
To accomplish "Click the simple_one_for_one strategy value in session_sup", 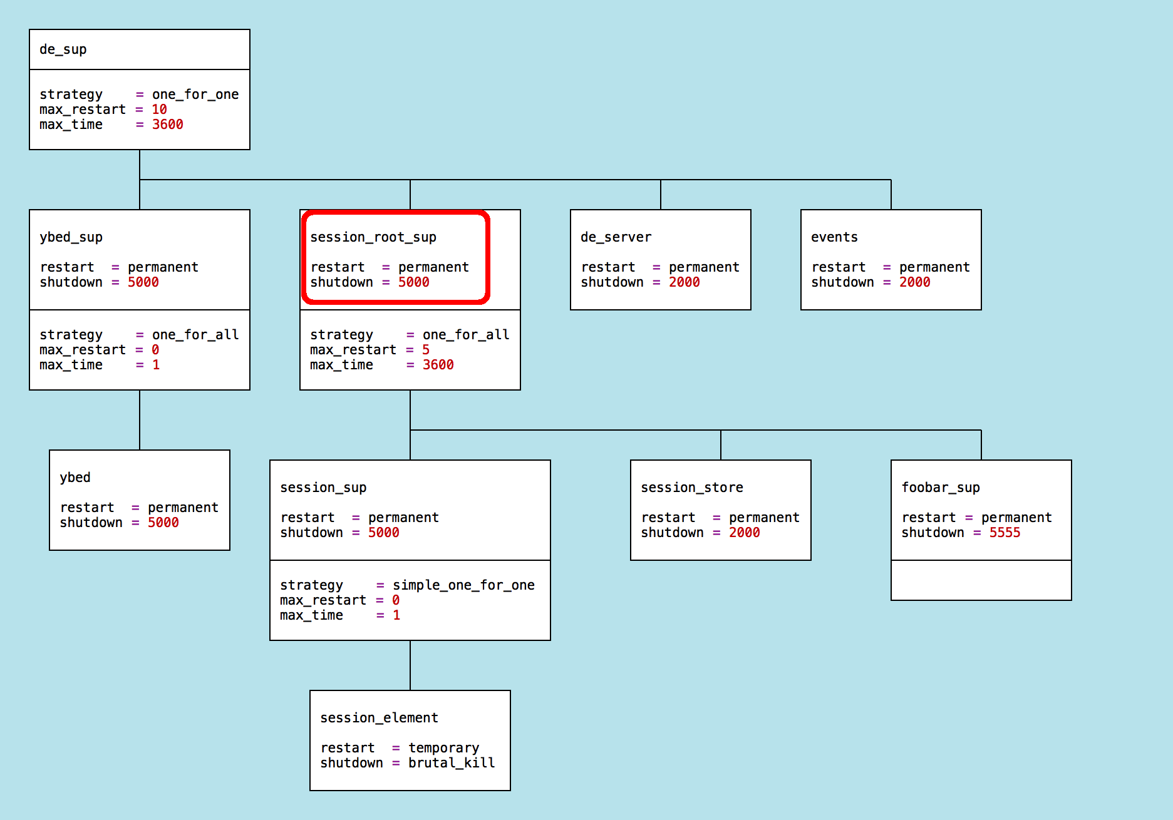I will click(464, 585).
